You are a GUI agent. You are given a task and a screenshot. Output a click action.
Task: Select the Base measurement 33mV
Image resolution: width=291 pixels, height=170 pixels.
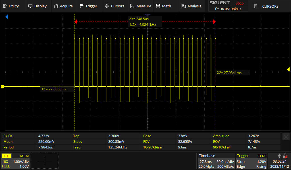(176, 136)
